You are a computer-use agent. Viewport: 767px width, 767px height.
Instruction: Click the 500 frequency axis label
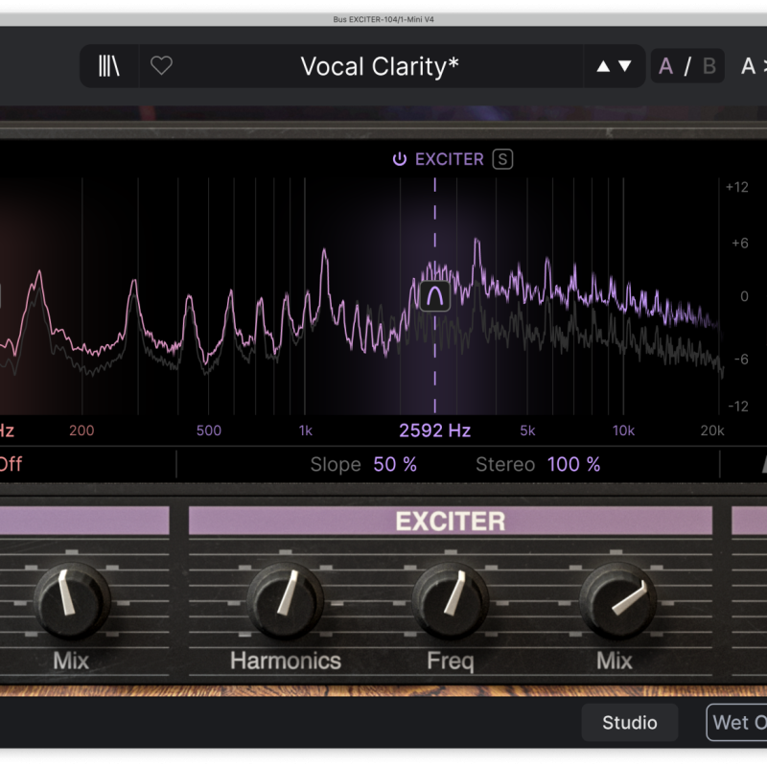point(209,430)
